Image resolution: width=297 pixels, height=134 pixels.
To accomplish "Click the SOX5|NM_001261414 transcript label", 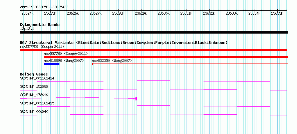I will click(37, 78).
